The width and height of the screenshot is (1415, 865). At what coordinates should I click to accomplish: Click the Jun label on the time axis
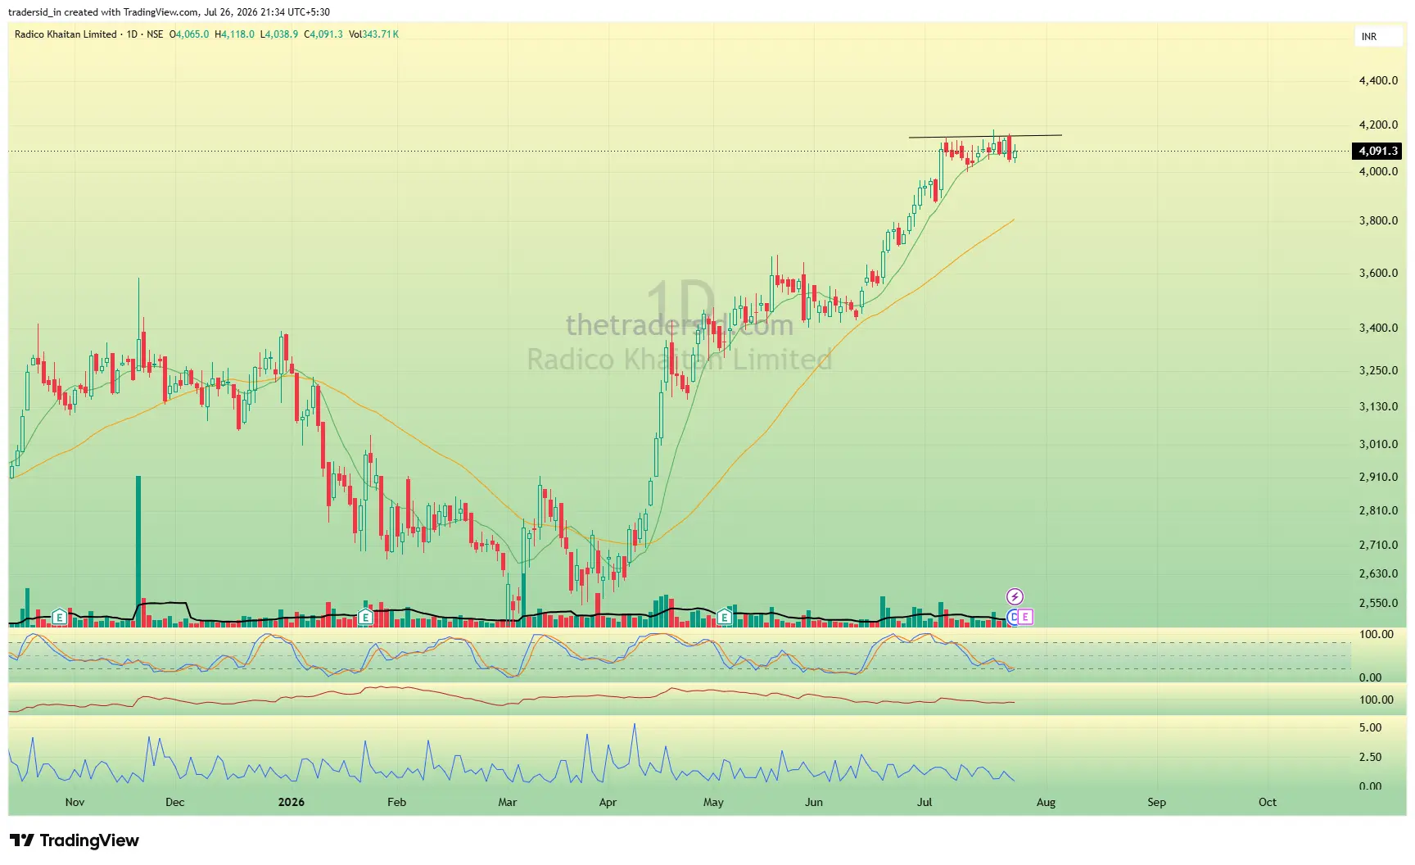(813, 802)
